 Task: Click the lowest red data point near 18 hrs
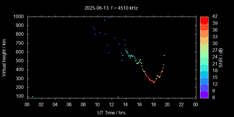[x=154, y=83]
